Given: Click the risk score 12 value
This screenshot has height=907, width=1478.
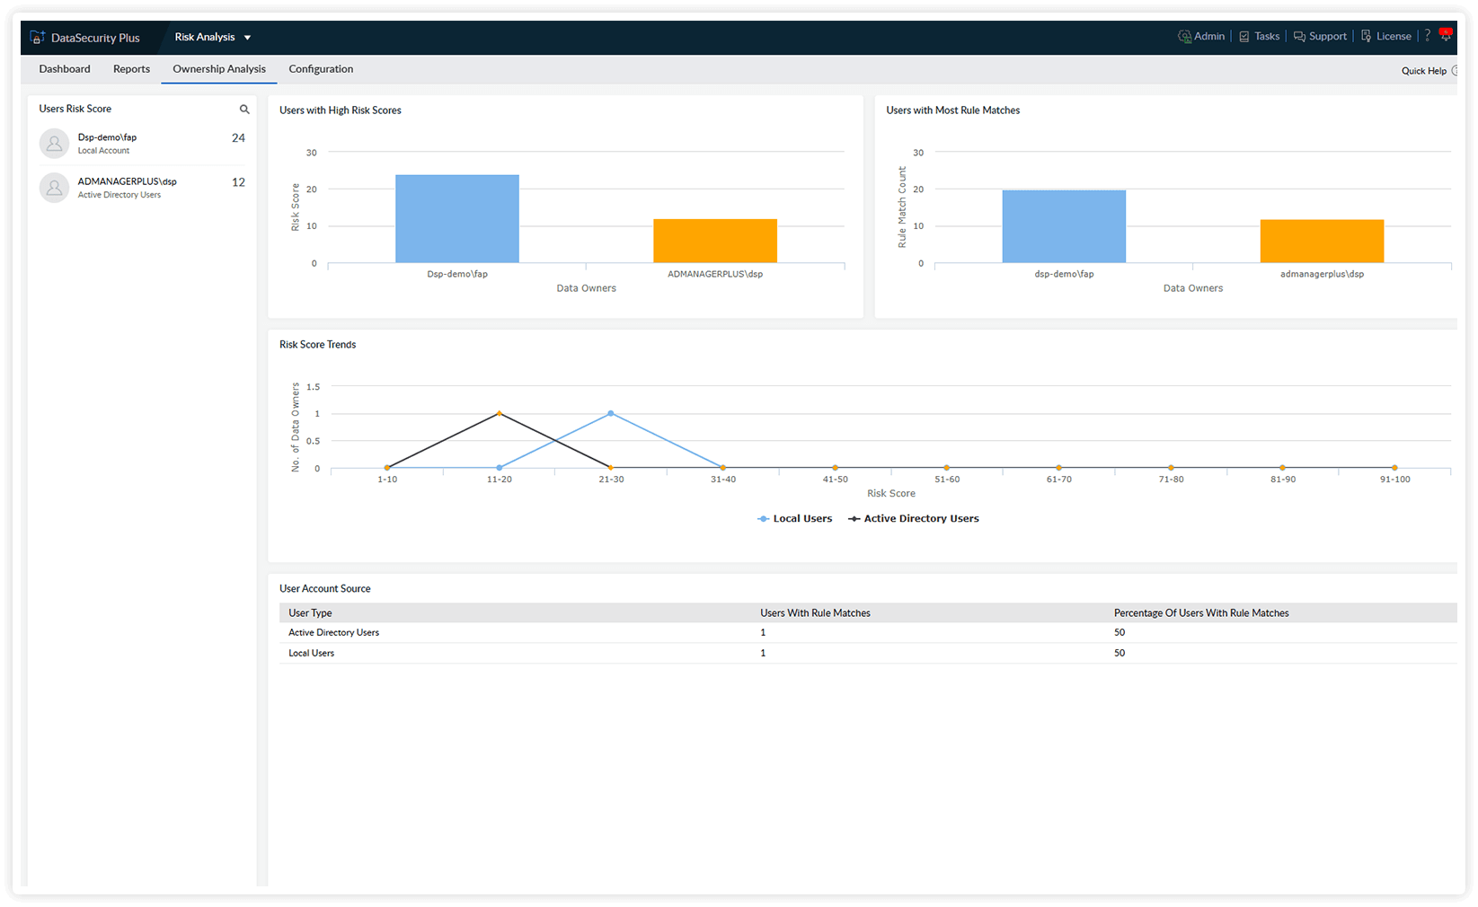Looking at the screenshot, I should click(x=238, y=182).
